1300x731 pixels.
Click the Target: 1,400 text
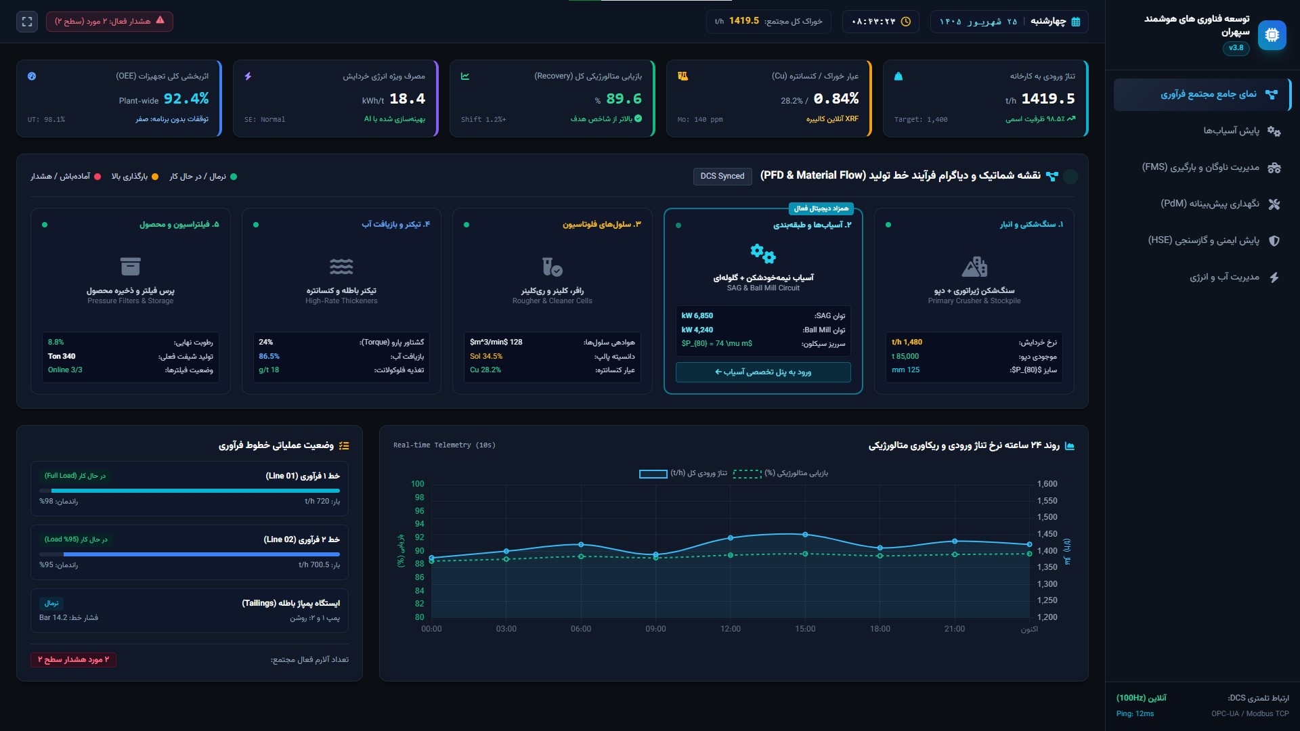[x=921, y=120]
